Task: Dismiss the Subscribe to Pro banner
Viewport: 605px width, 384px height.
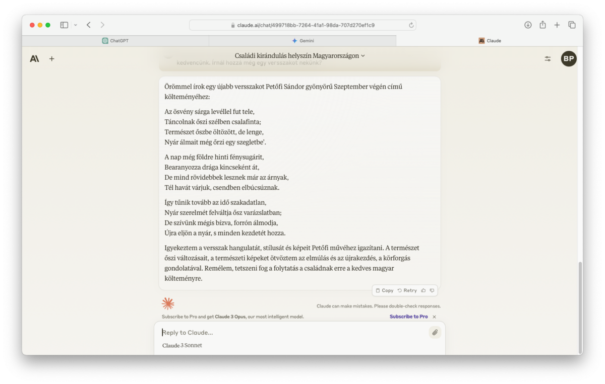Action: tap(434, 317)
